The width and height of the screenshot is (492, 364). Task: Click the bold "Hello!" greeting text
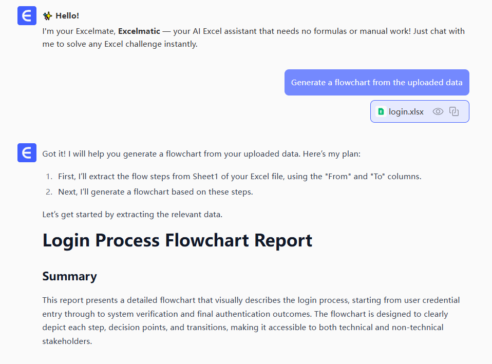[67, 16]
